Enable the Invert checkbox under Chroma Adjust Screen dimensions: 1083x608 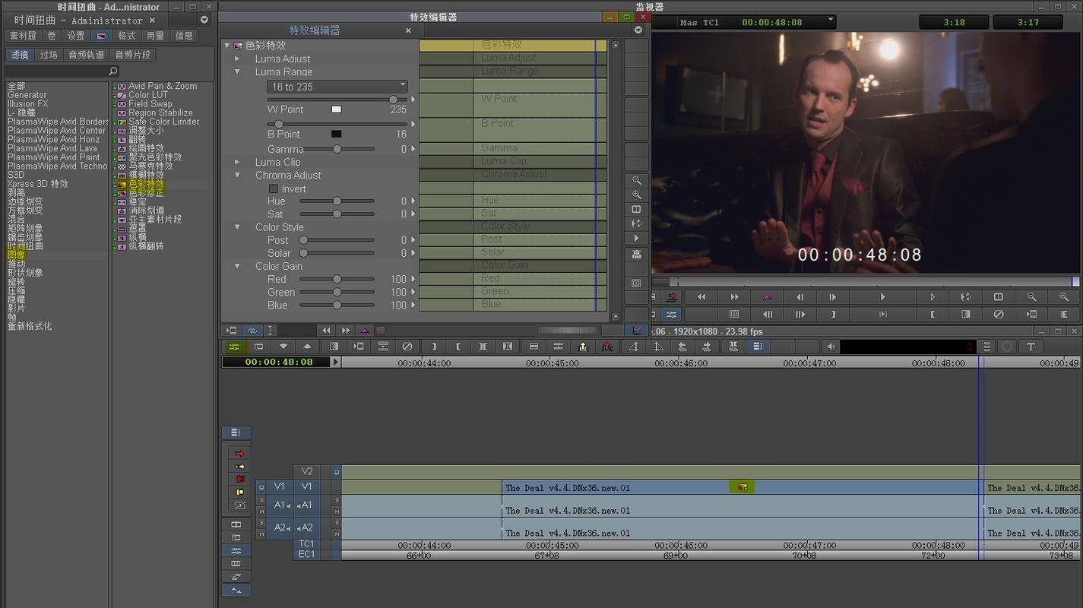[274, 188]
